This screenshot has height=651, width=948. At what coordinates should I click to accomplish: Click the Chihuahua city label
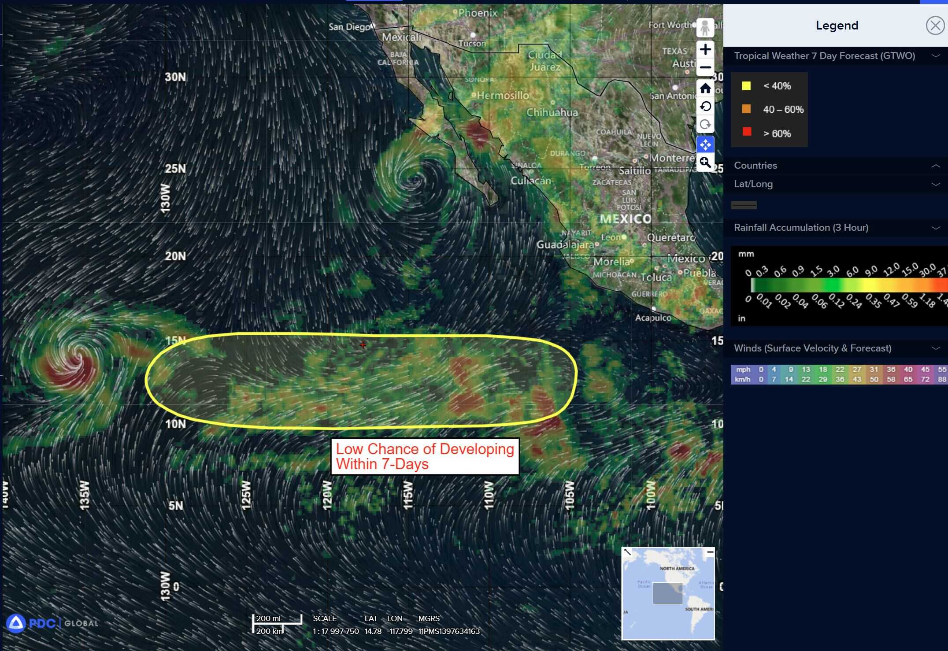(552, 112)
